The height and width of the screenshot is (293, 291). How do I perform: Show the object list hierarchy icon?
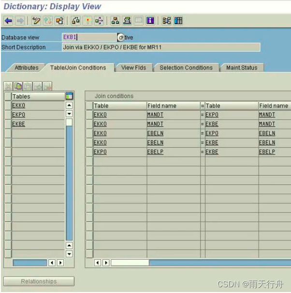point(115,21)
